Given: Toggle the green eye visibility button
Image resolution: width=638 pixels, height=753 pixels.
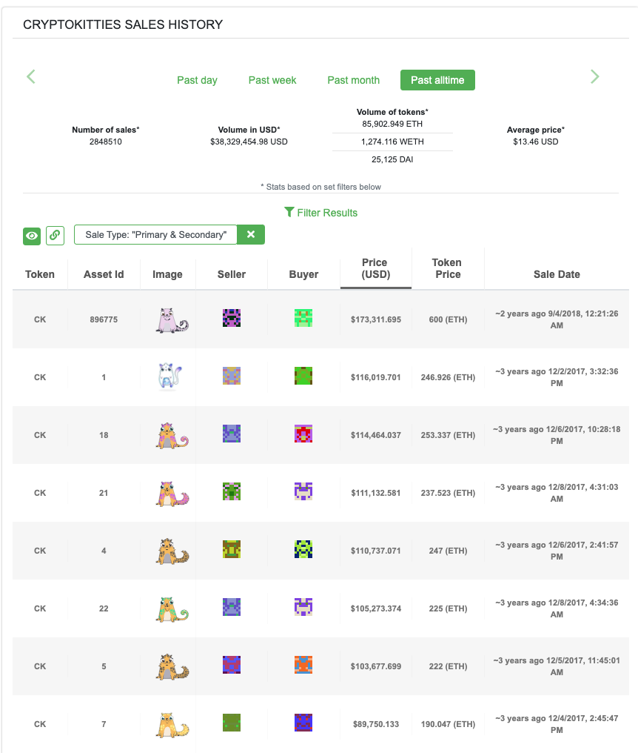Looking at the screenshot, I should tap(32, 236).
